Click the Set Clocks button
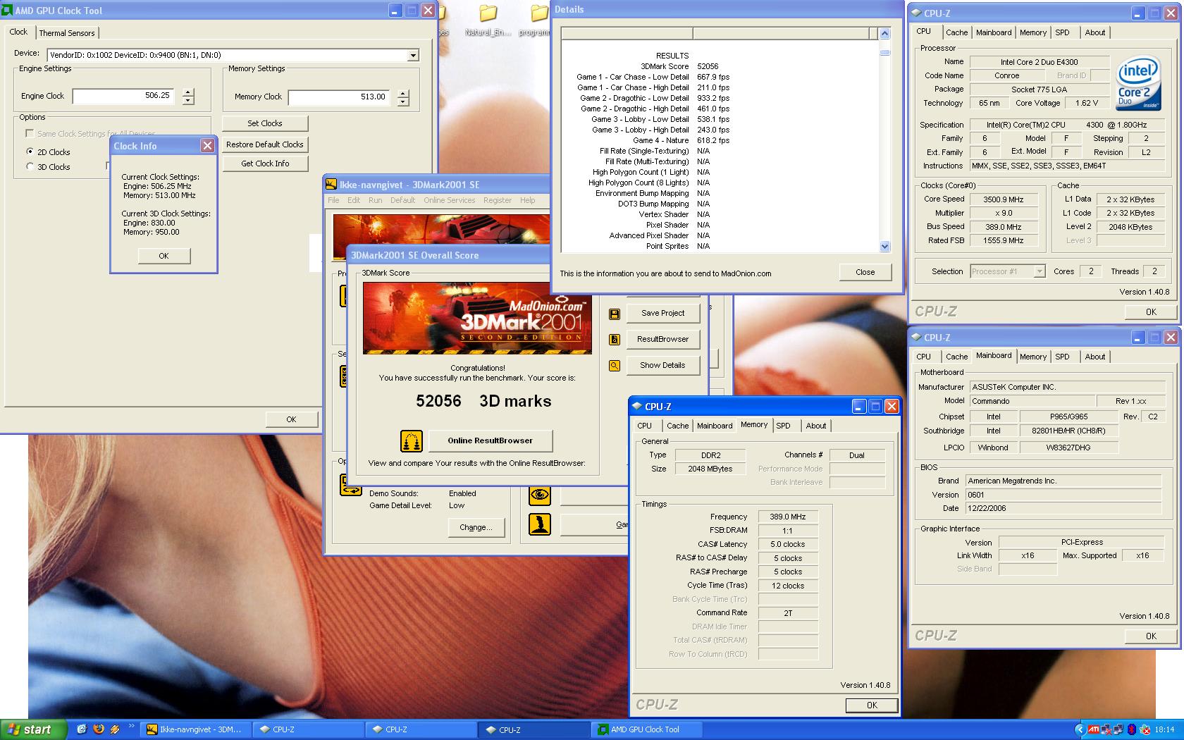The height and width of the screenshot is (740, 1184). point(265,123)
